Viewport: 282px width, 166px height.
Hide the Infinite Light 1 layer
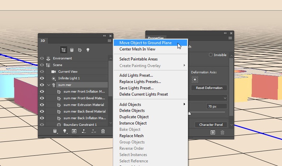click(x=42, y=78)
